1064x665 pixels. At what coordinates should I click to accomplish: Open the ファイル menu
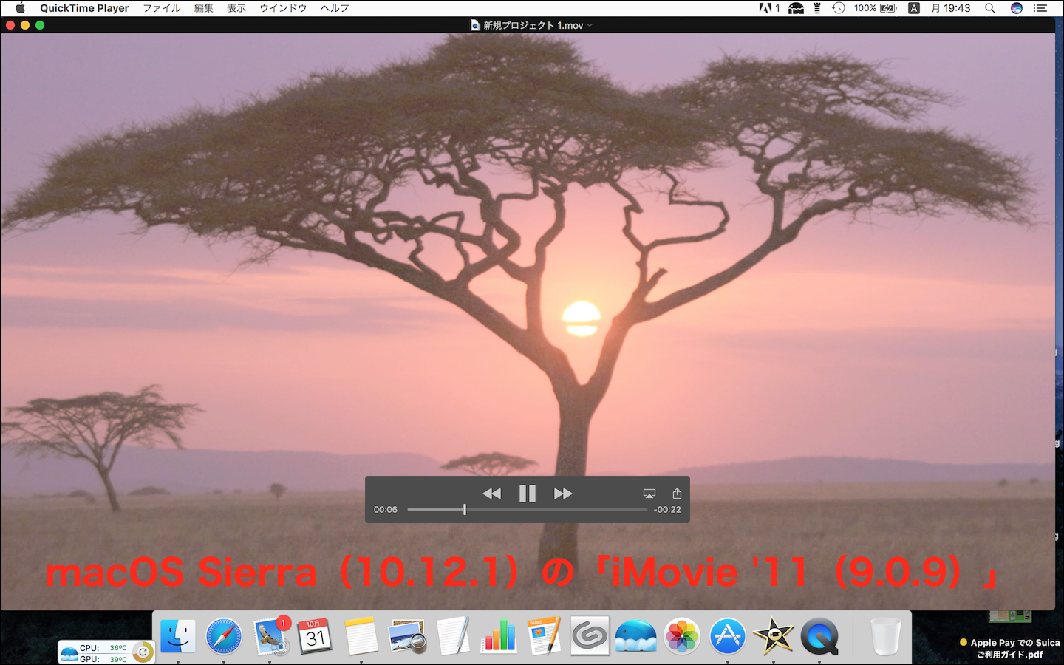(x=161, y=8)
